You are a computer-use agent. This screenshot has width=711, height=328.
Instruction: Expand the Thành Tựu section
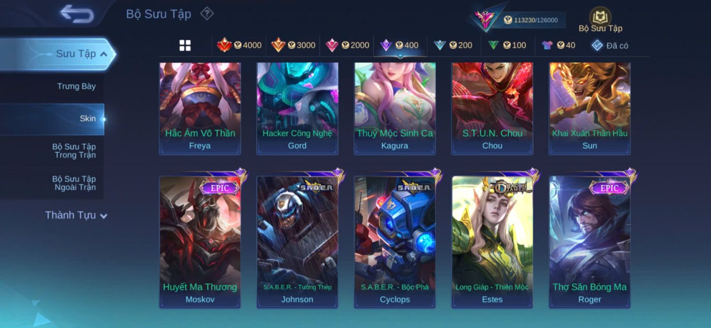click(x=76, y=215)
